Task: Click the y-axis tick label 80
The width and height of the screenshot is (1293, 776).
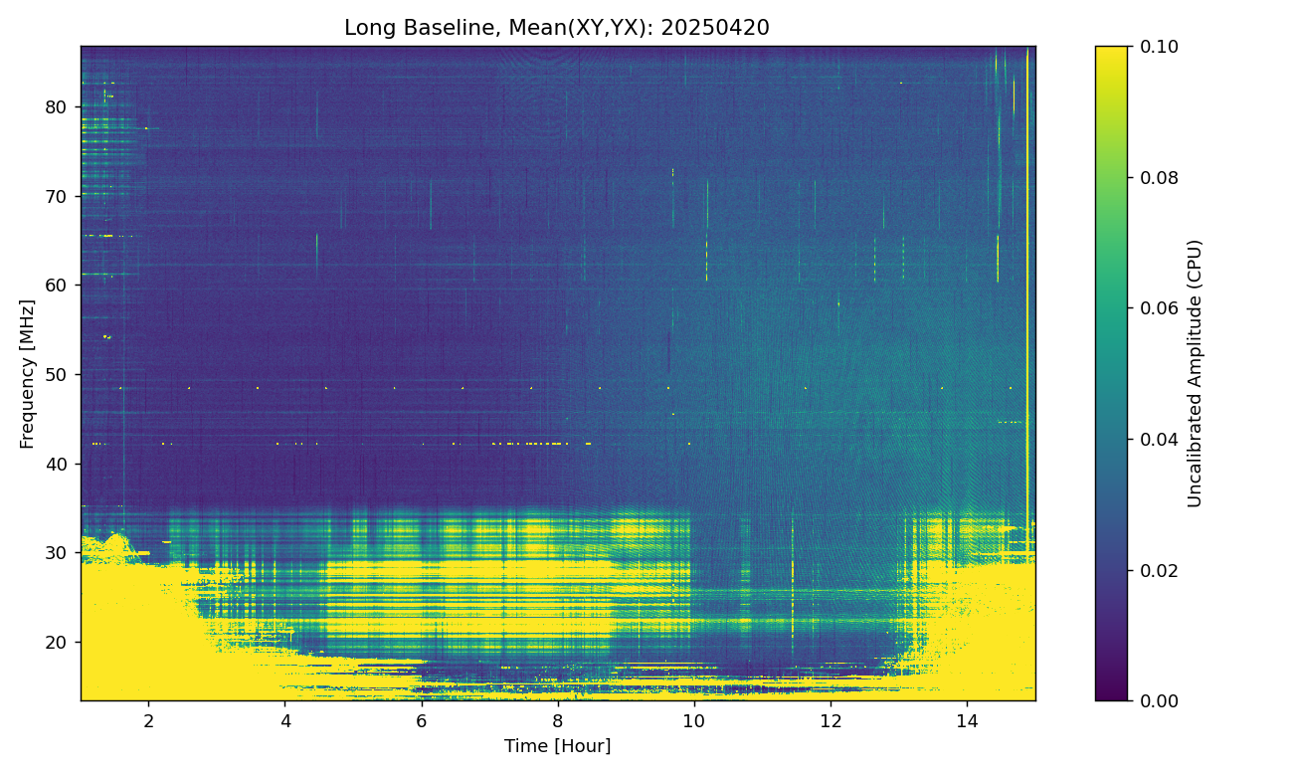Action: point(58,106)
